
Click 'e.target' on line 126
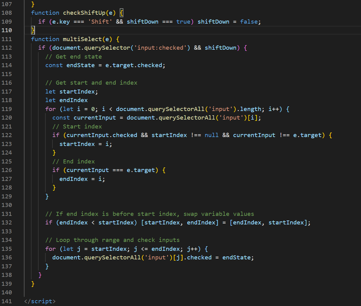pyautogui.click(x=141, y=170)
